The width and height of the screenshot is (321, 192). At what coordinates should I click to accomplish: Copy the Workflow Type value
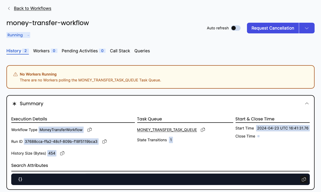pyautogui.click(x=90, y=130)
